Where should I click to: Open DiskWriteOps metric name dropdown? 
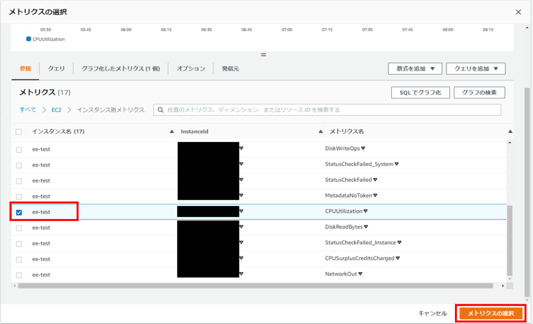coord(363,148)
